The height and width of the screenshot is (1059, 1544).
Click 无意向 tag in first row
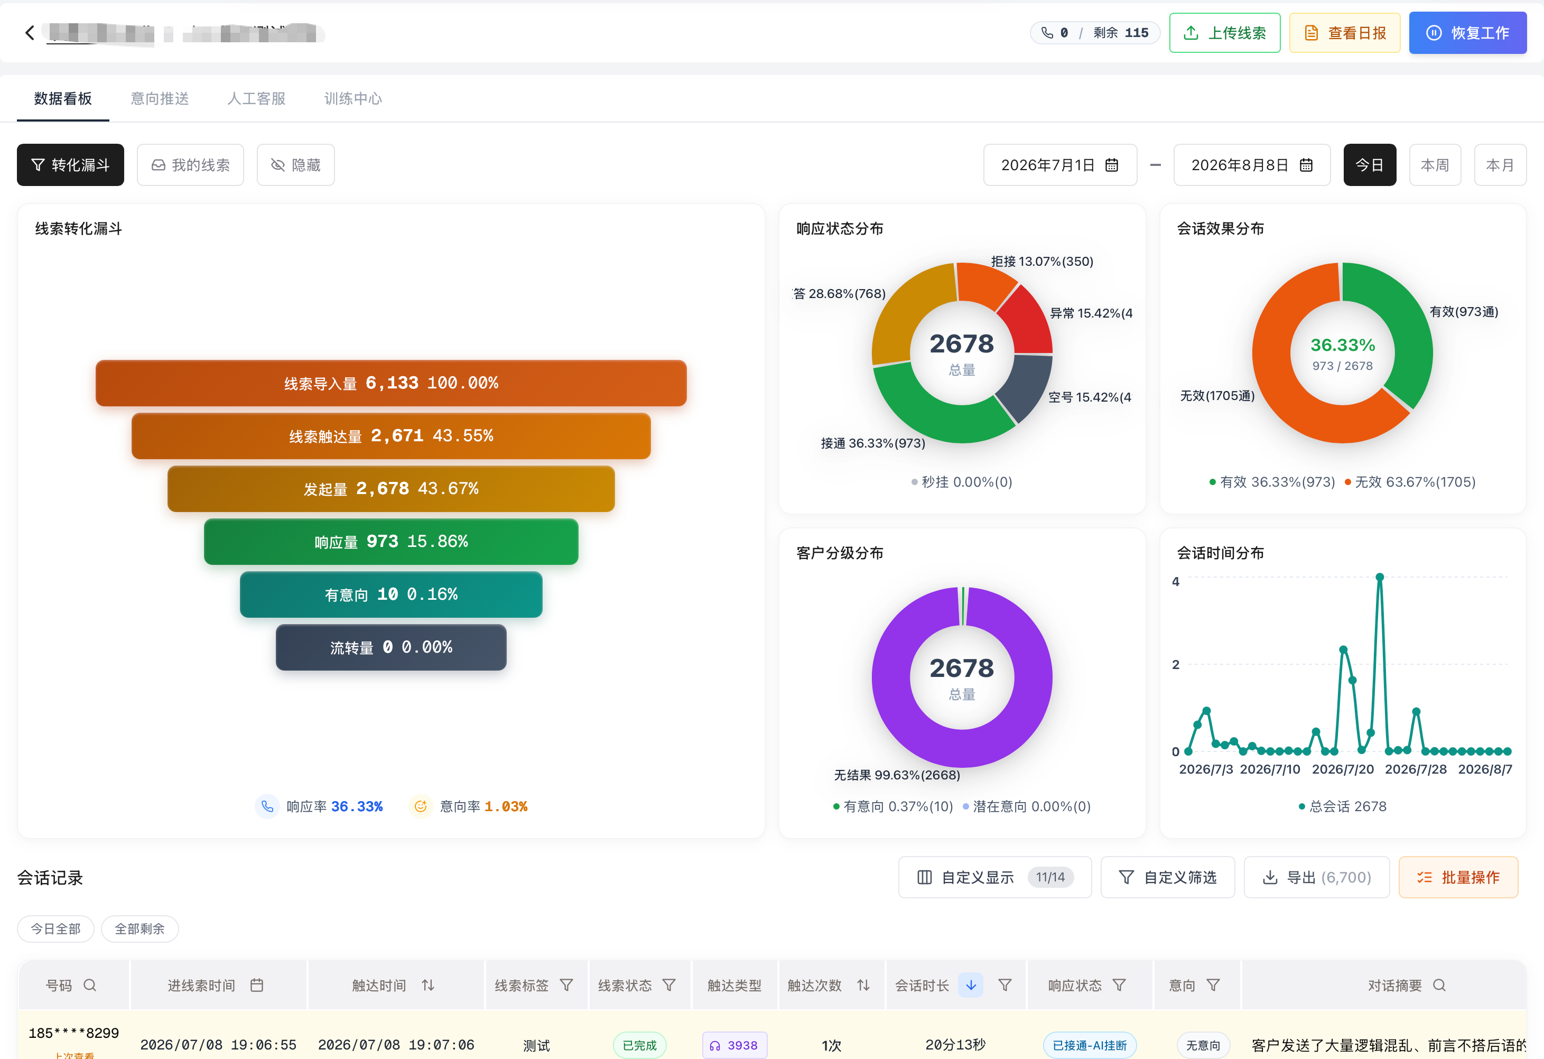1203,1045
